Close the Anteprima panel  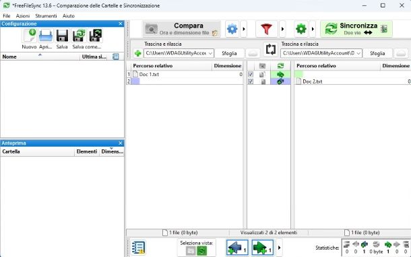click(121, 143)
